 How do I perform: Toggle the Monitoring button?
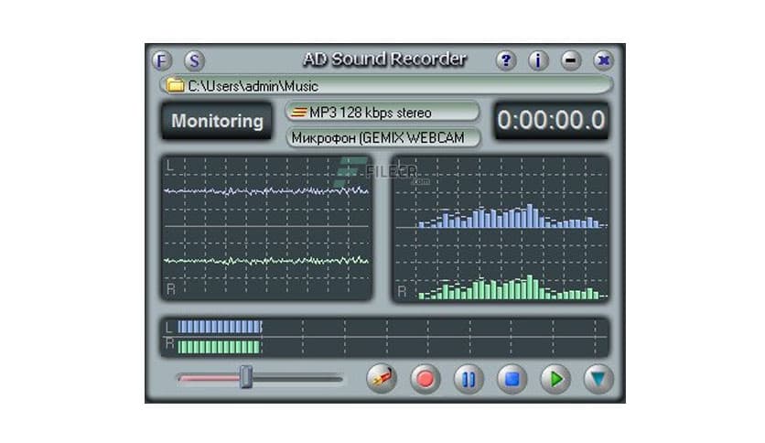217,121
